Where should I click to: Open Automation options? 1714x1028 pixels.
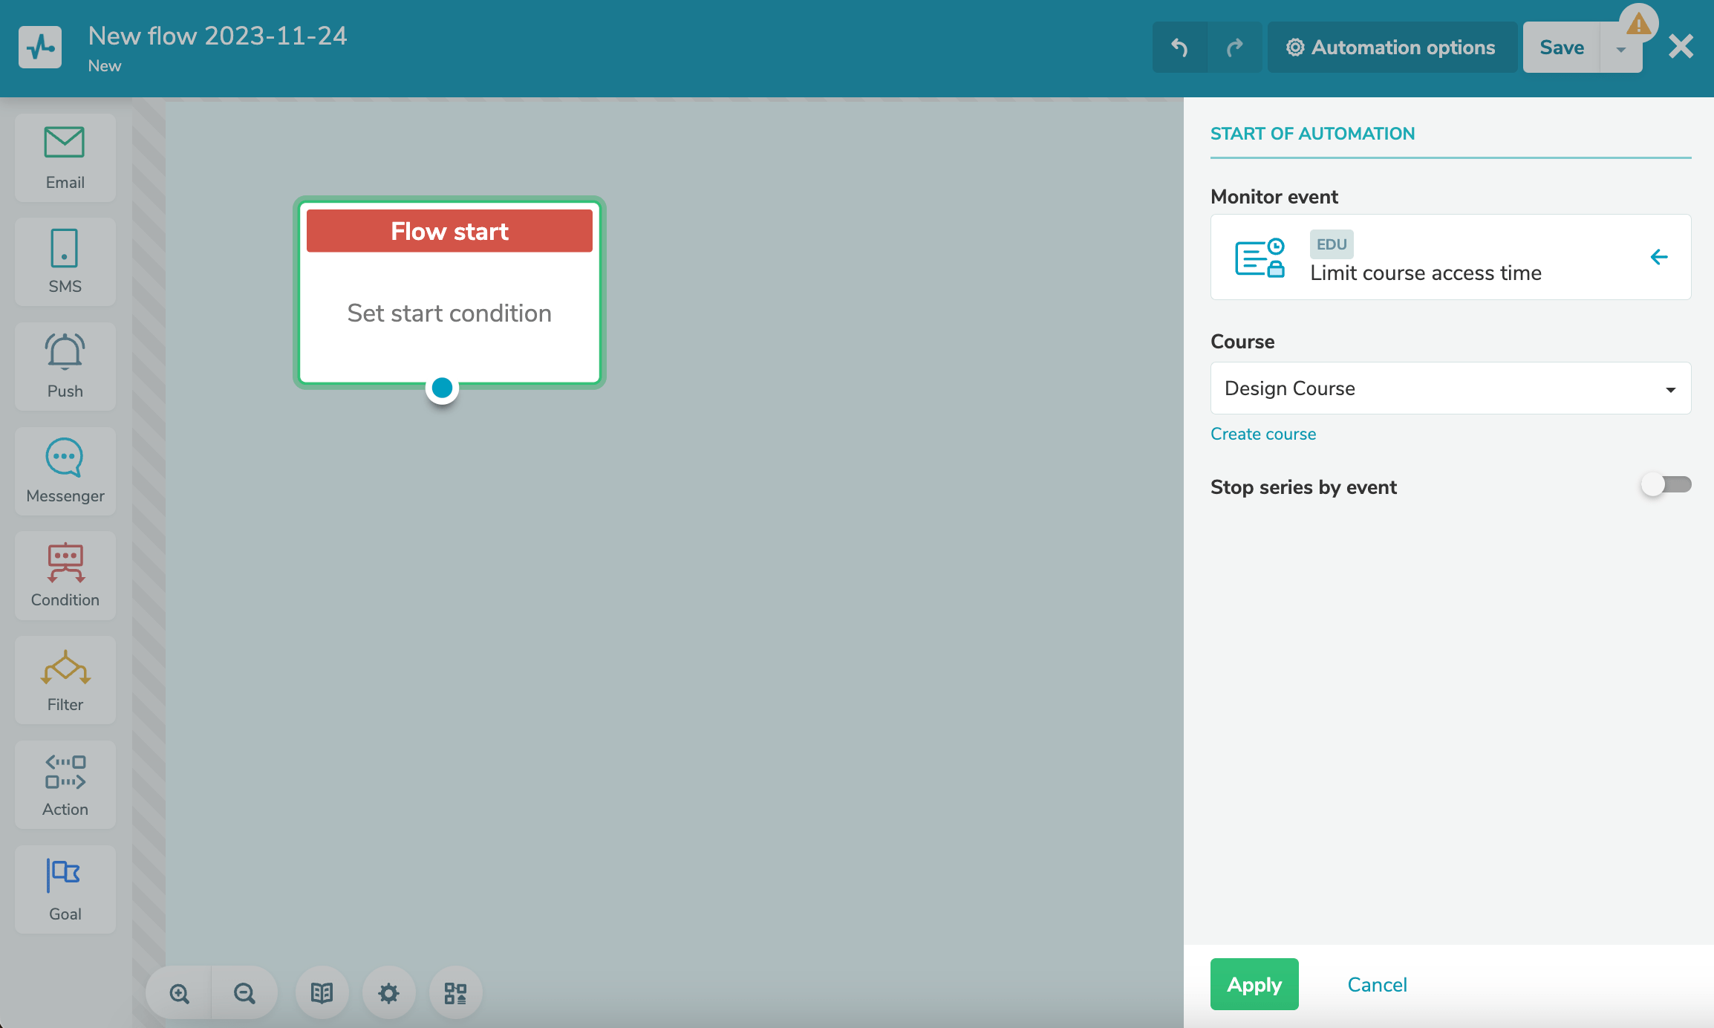point(1391,48)
